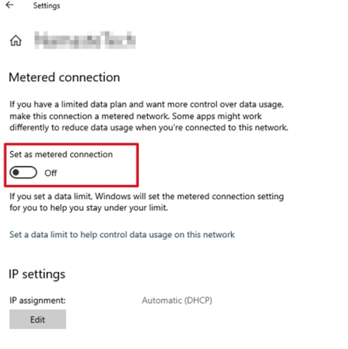The height and width of the screenshot is (349, 348).
Task: Select the blurred network name heading
Action: [85, 41]
